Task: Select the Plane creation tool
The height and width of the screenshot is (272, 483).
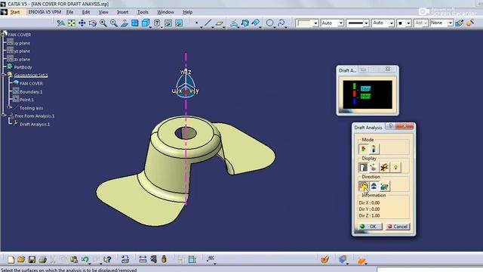Action: tap(219, 23)
